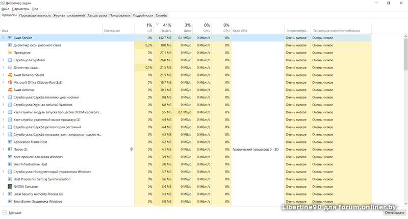
Task: Click the NVIDIA Container icon
Action: tap(10, 186)
